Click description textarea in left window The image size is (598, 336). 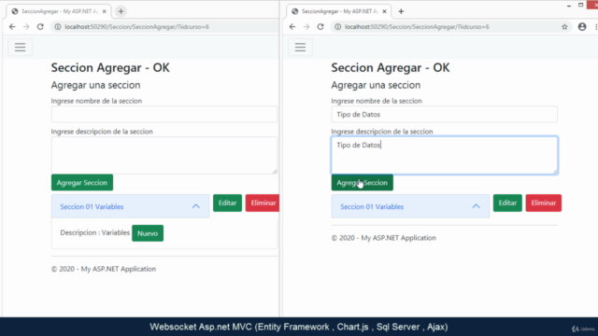[164, 156]
